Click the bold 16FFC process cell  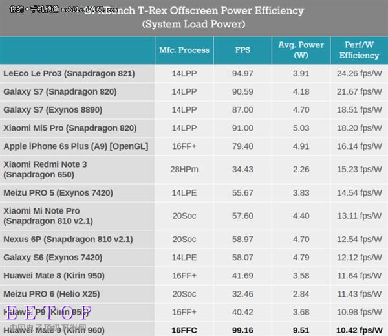pyautogui.click(x=184, y=330)
